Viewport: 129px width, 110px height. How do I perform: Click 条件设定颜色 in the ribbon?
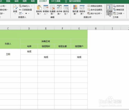click(95, 10)
